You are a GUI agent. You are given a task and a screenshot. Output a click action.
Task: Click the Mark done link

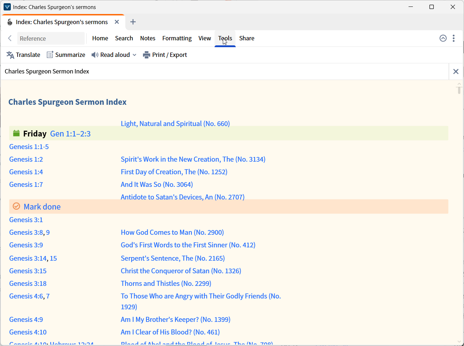pos(42,207)
